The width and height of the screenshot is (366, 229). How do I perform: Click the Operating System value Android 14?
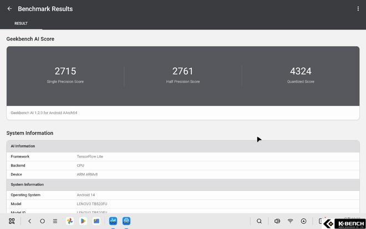[85, 195]
